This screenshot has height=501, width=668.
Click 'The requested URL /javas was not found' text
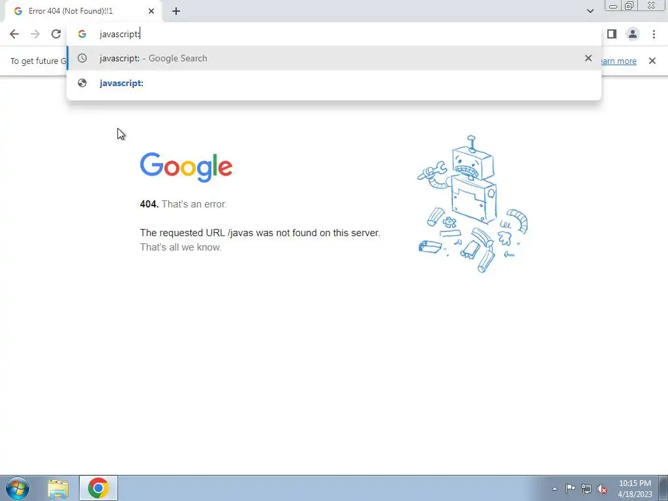pyautogui.click(x=260, y=233)
